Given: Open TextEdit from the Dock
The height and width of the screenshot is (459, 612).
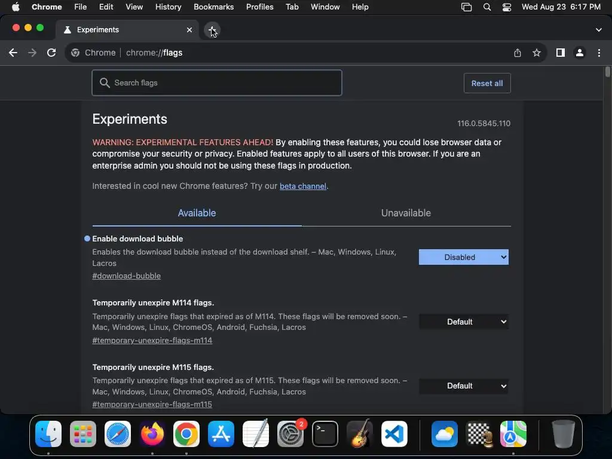Looking at the screenshot, I should coord(256,434).
